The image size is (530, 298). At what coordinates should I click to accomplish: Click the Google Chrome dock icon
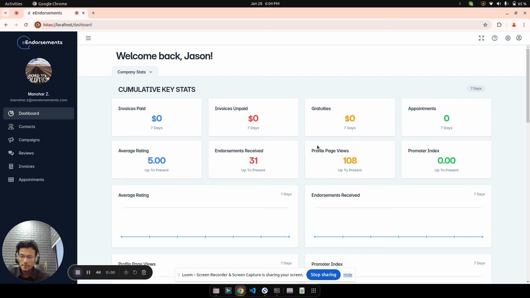tap(240, 291)
